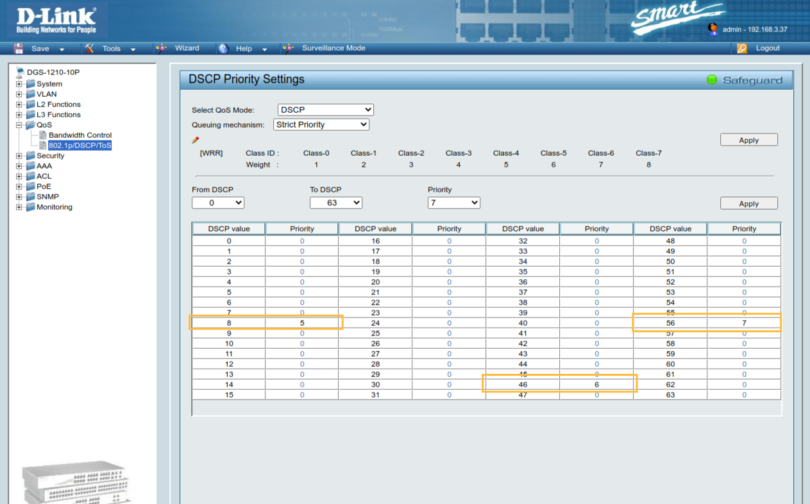Open the From DSCP dropdown
The image size is (810, 504).
pos(218,202)
